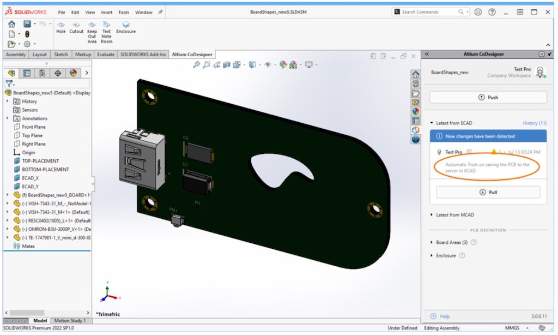Click the help question mark in title bar
558x335 pixels.
coord(492,12)
